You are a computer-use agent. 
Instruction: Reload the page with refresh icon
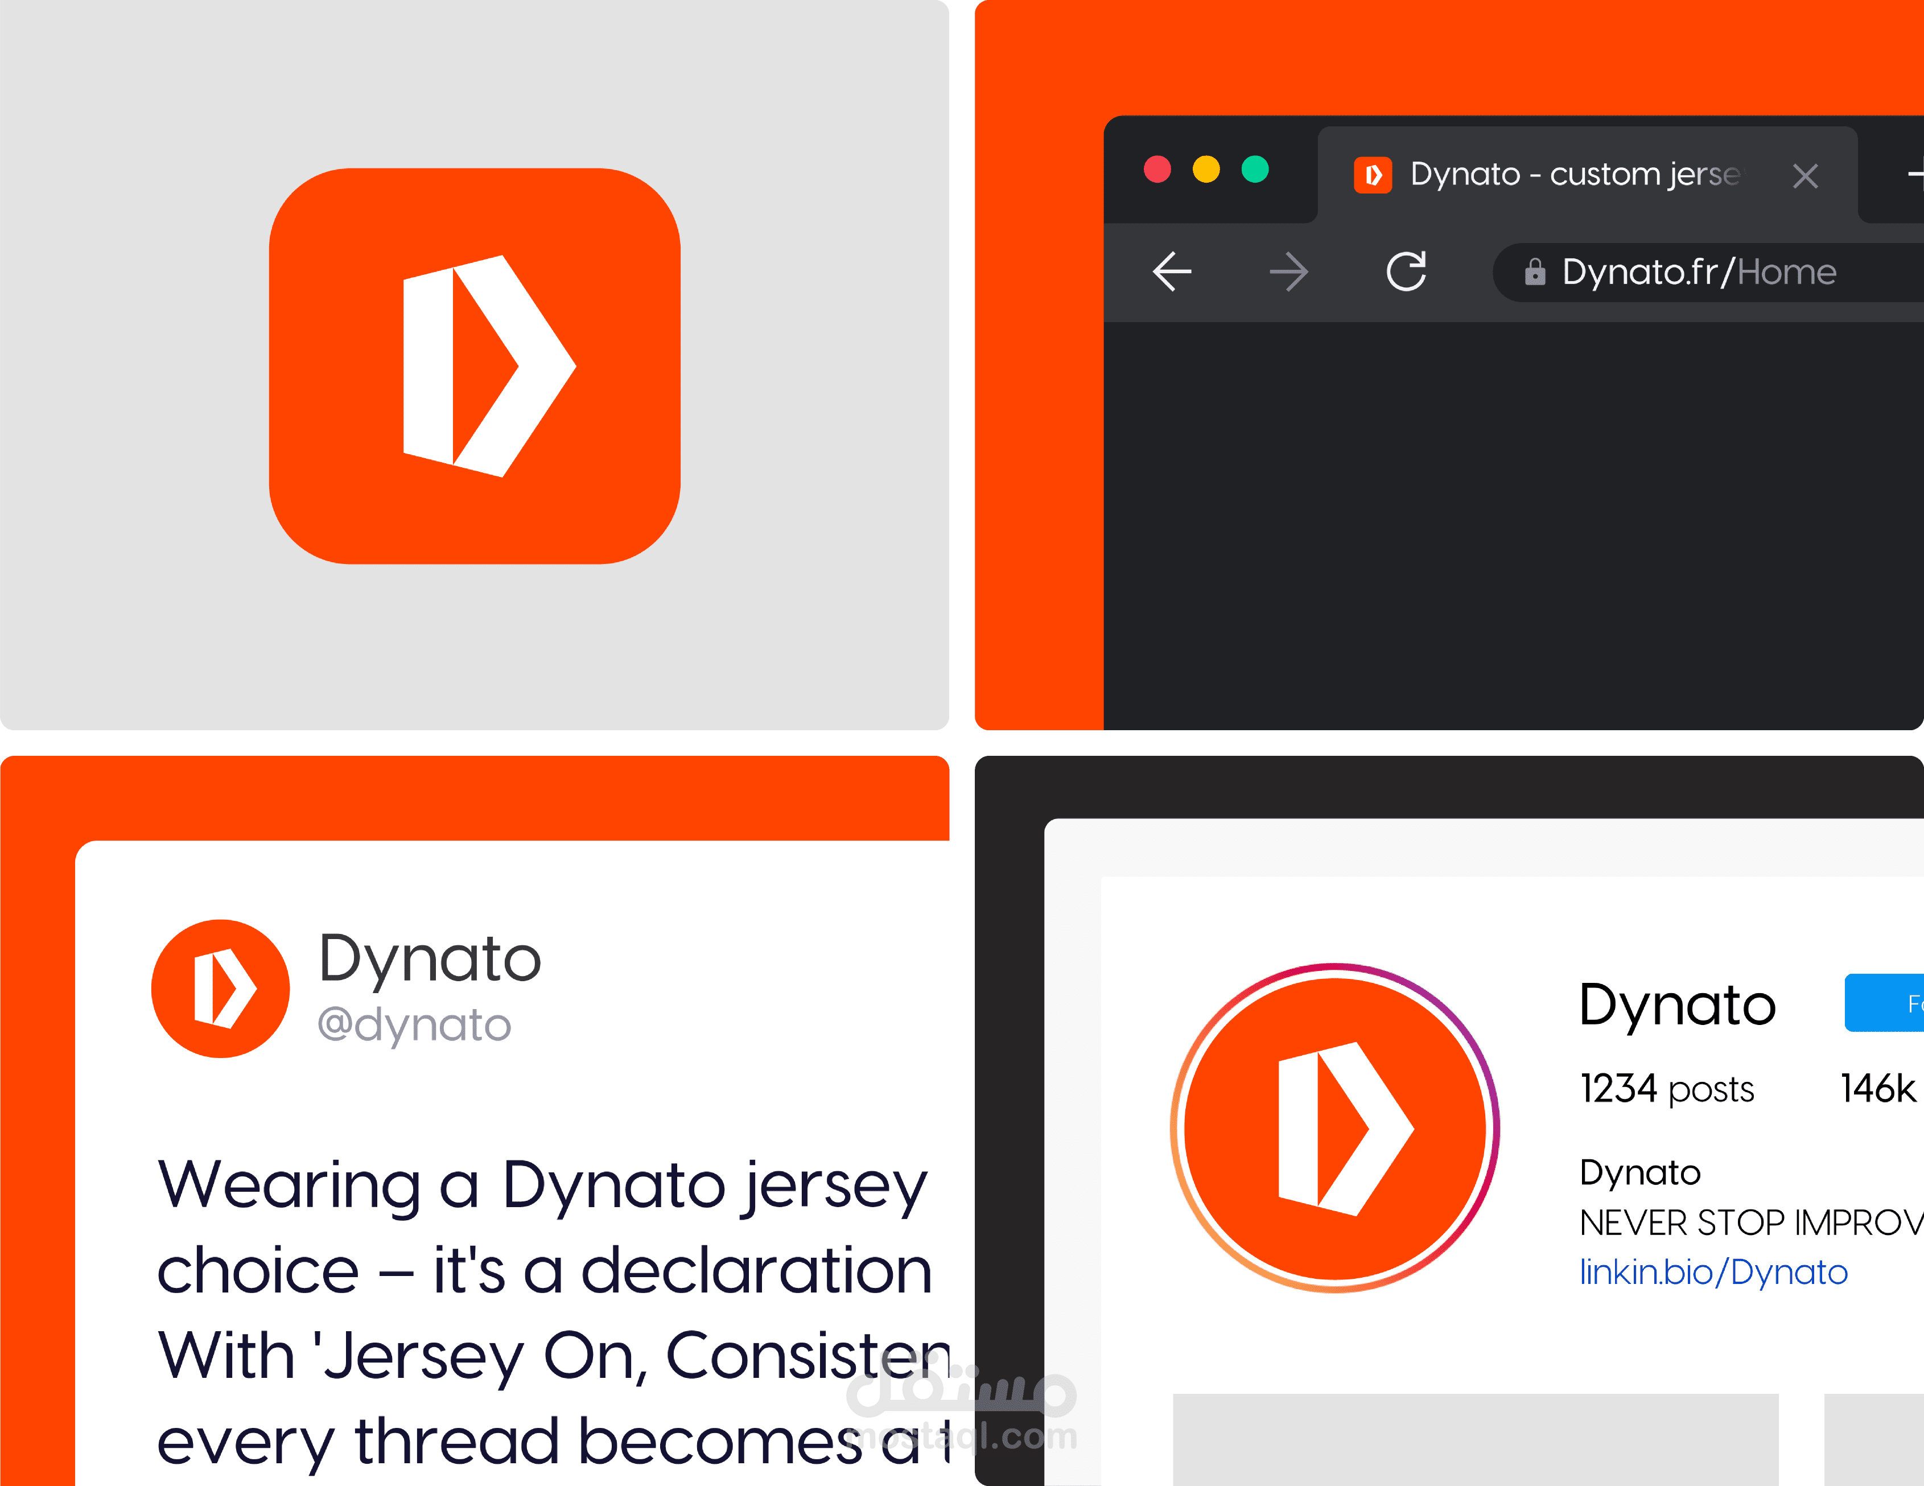[x=1406, y=271]
